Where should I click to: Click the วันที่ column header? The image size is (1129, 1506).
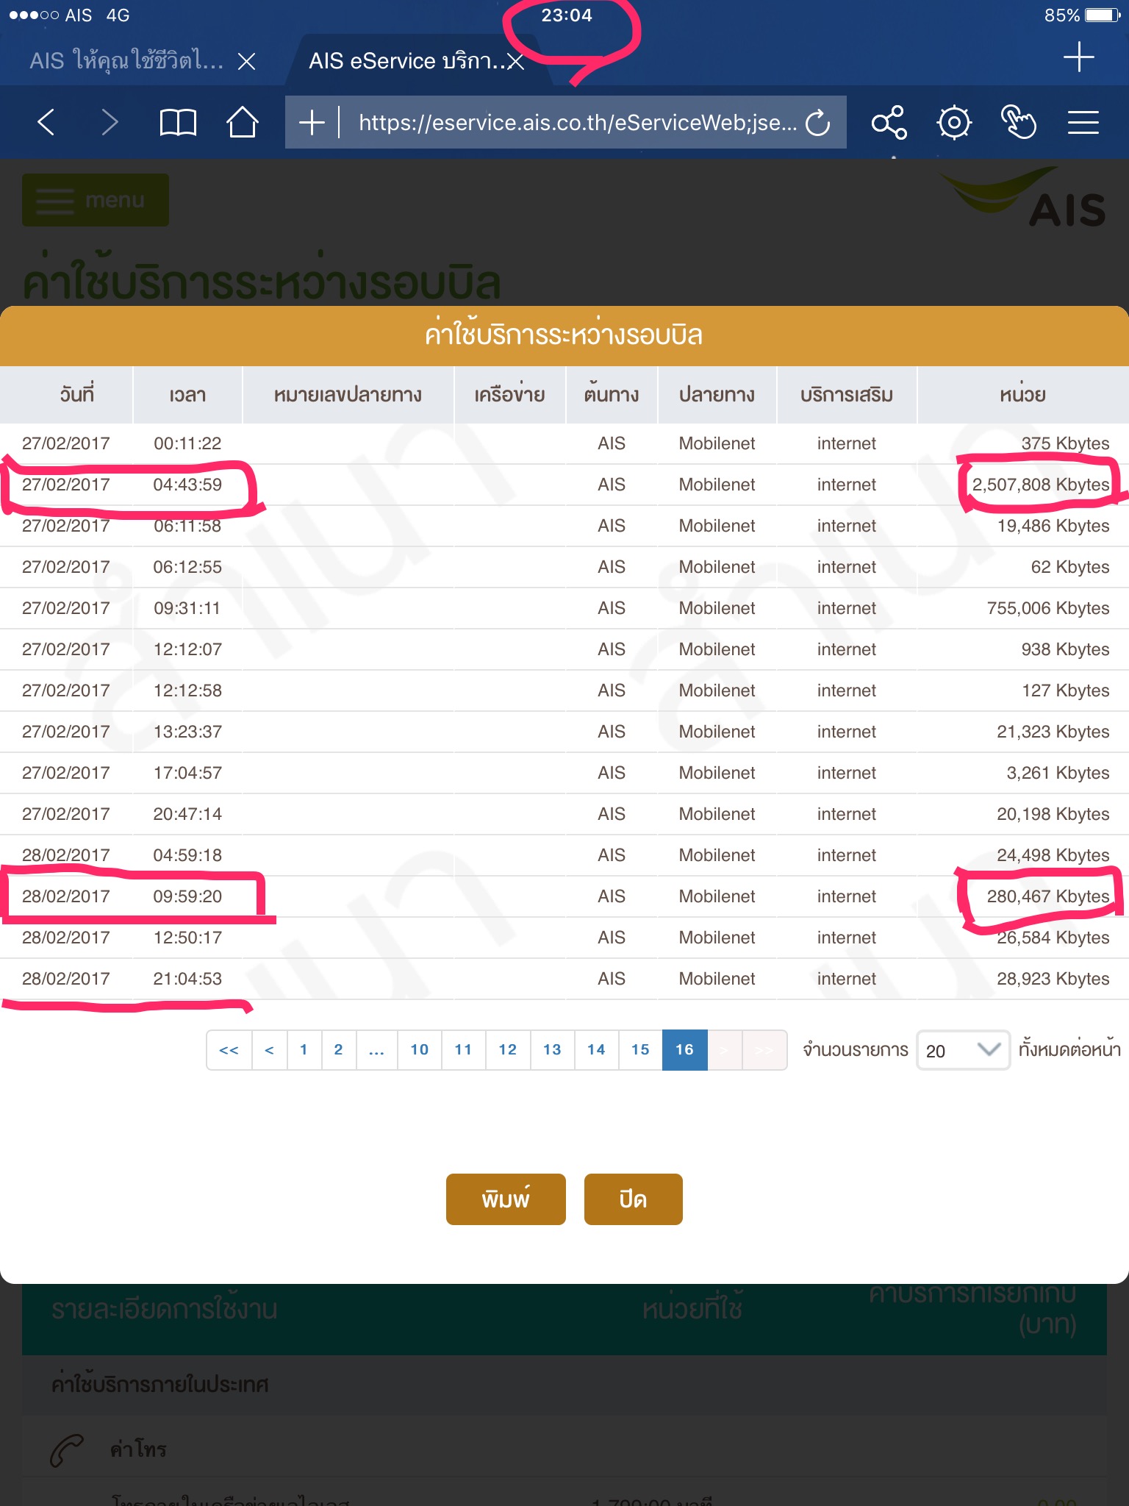(x=77, y=395)
